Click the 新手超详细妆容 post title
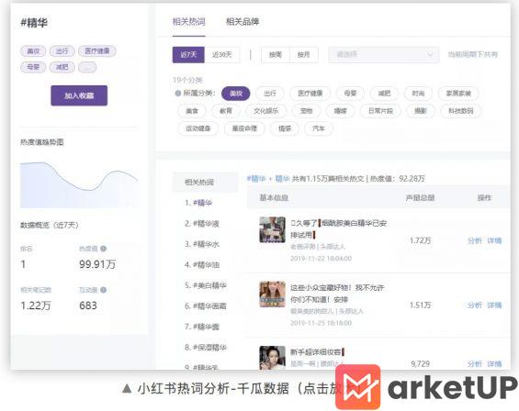Screen dimensions: 519x411 click(x=318, y=352)
